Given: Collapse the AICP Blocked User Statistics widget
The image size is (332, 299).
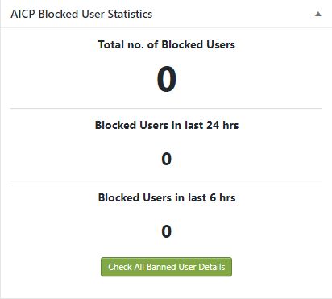Looking at the screenshot, I should coord(318,14).
